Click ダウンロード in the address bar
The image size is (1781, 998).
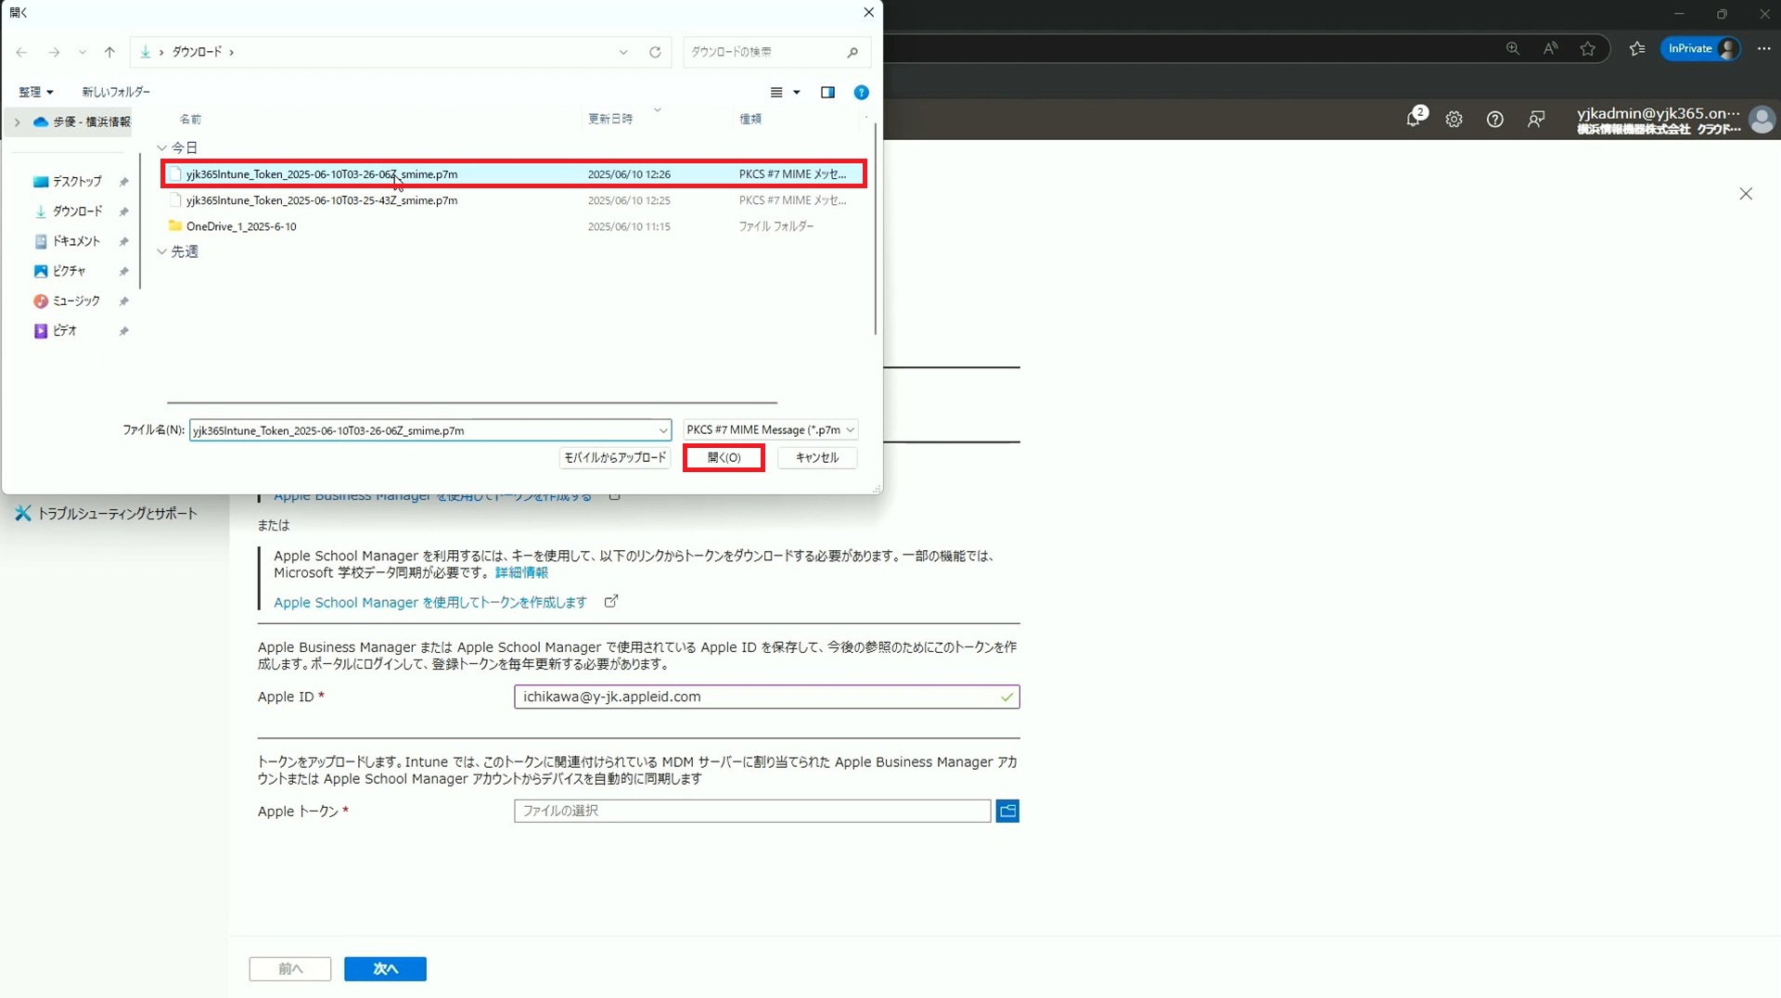click(197, 52)
